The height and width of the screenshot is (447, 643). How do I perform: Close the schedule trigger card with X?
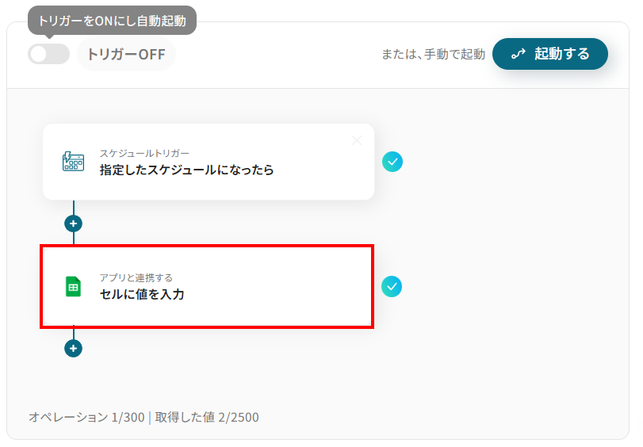(x=357, y=140)
